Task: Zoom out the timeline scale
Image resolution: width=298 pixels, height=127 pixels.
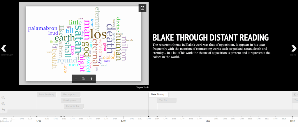Action: (3, 103)
